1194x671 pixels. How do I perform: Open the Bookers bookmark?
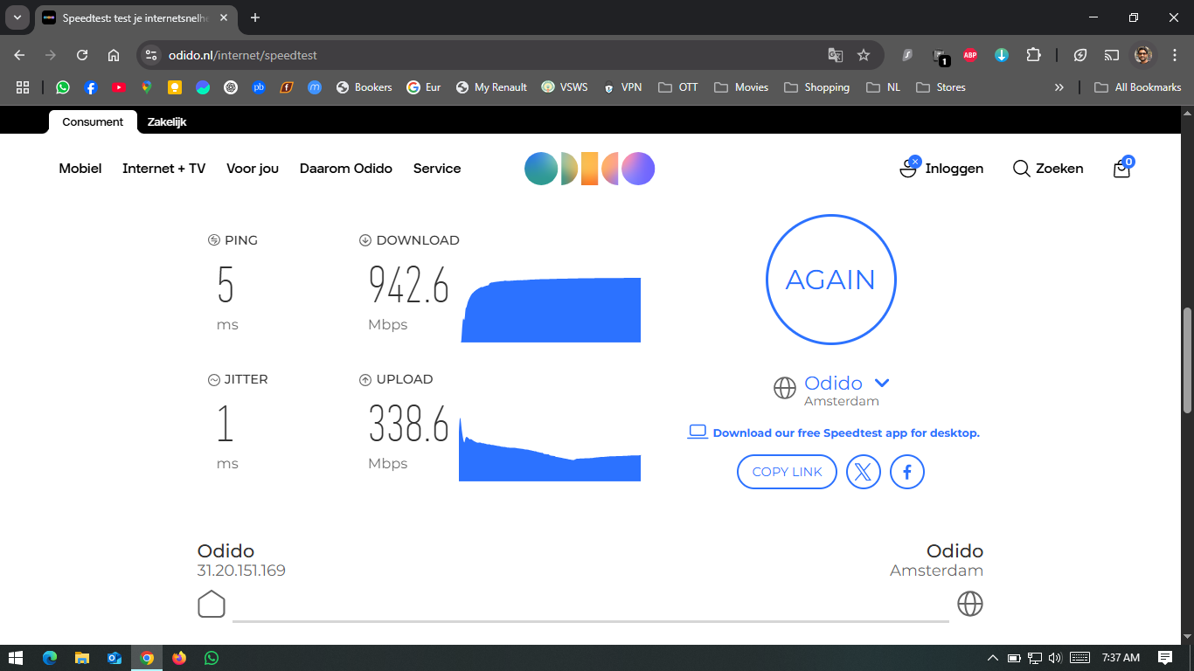(364, 87)
